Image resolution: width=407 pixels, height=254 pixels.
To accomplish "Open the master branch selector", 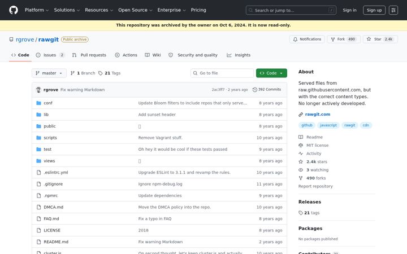I will [x=49, y=73].
